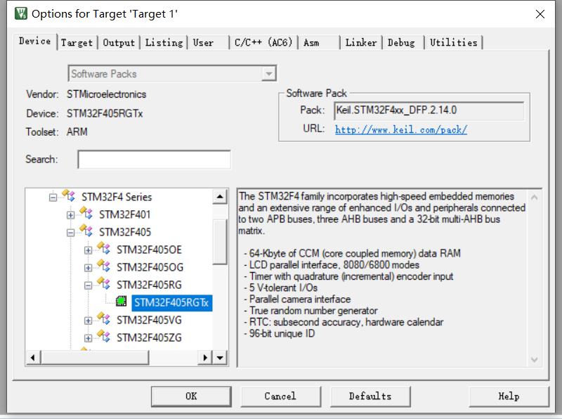The image size is (562, 419).
Task: Select the STM32F401 tree item
Action: tap(125, 214)
